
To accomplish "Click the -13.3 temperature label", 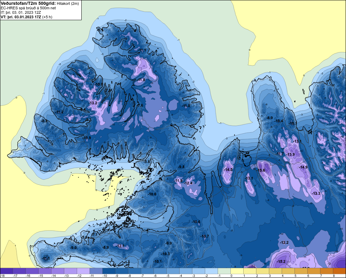I will (x=316, y=193).
